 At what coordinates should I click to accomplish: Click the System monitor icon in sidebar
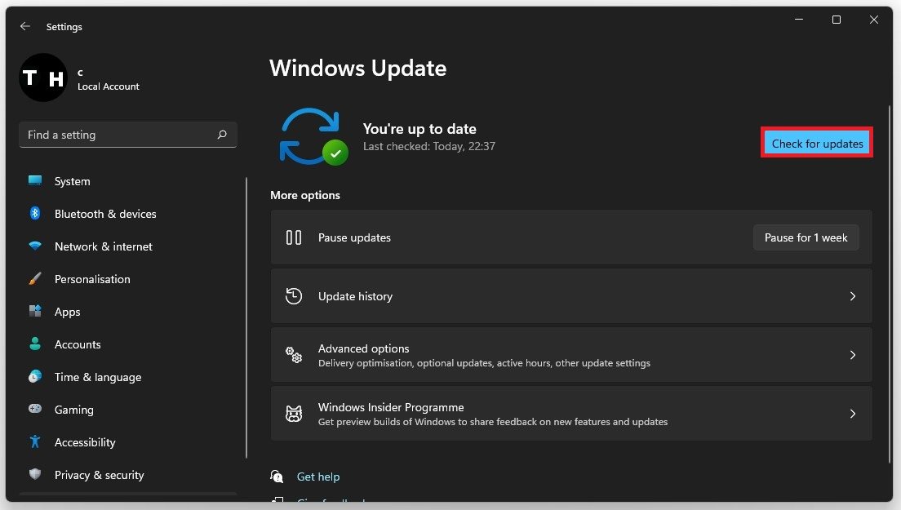click(x=35, y=181)
